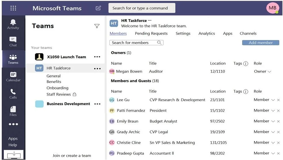Switch to the Members tab
Viewport: 283px width, 160px height.
118,33
